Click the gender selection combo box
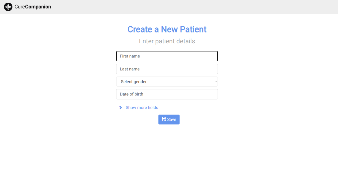Image resolution: width=338 pixels, height=190 pixels. [167, 82]
